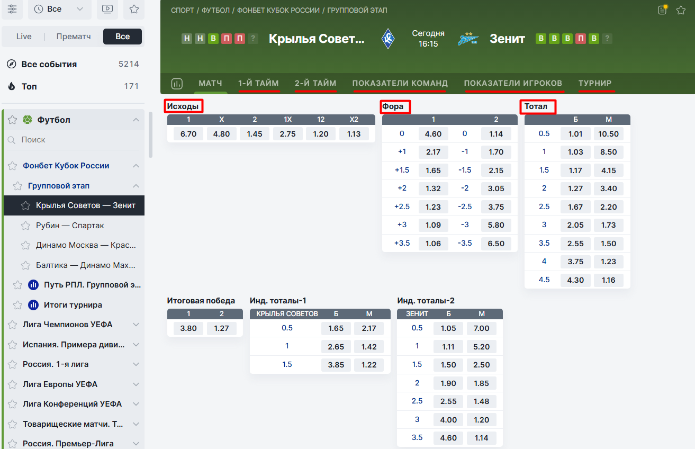Switch to the Прематч tab
The image size is (695, 449).
pos(74,37)
